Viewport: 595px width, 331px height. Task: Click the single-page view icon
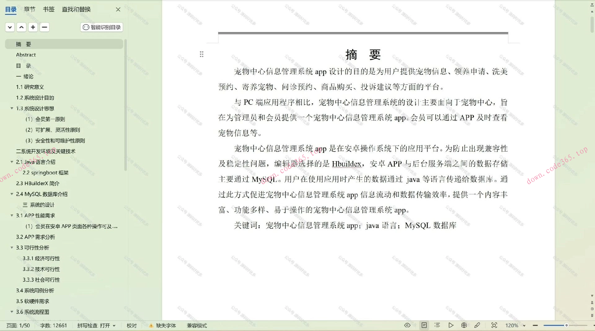(424, 325)
